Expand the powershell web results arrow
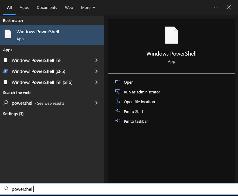This screenshot has width=238, height=196. pyautogui.click(x=96, y=103)
